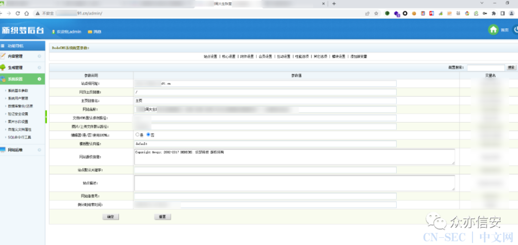Viewport: 518px width, 245px height.
Task: Open 自定义文档属性 in sidebar
Action: click(20, 129)
